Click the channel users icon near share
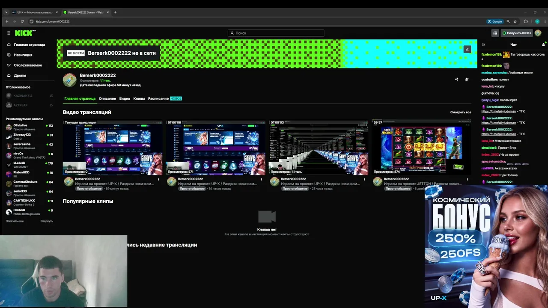The image size is (548, 308). tap(467, 79)
